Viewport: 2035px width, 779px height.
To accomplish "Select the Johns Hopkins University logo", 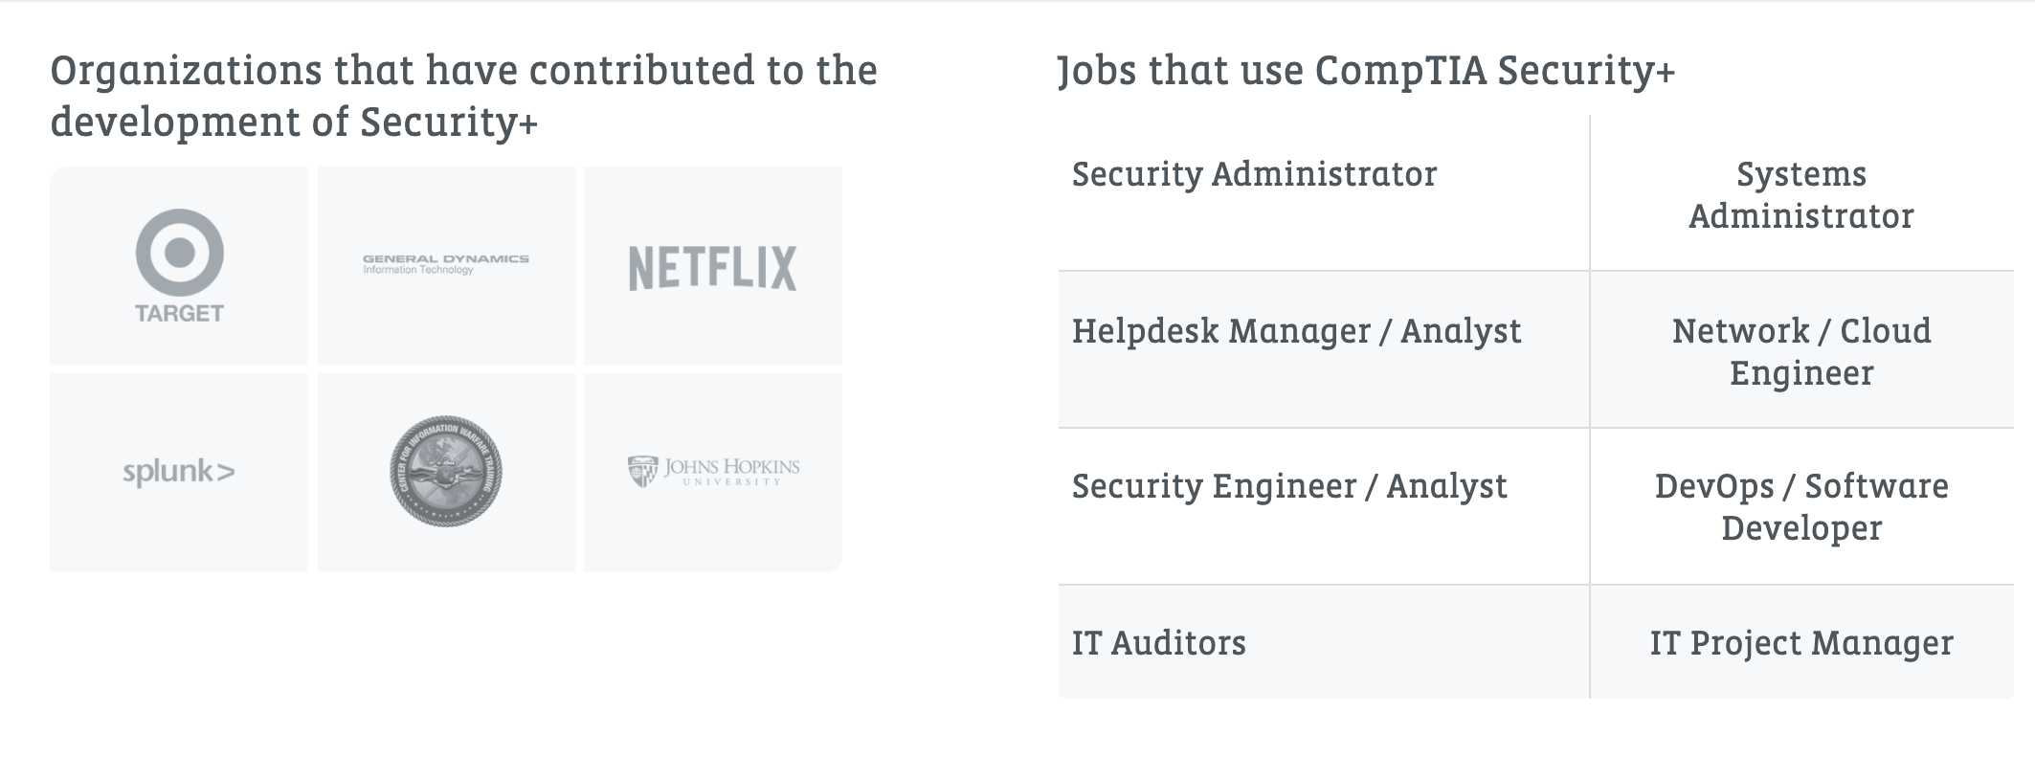I will (x=713, y=471).
